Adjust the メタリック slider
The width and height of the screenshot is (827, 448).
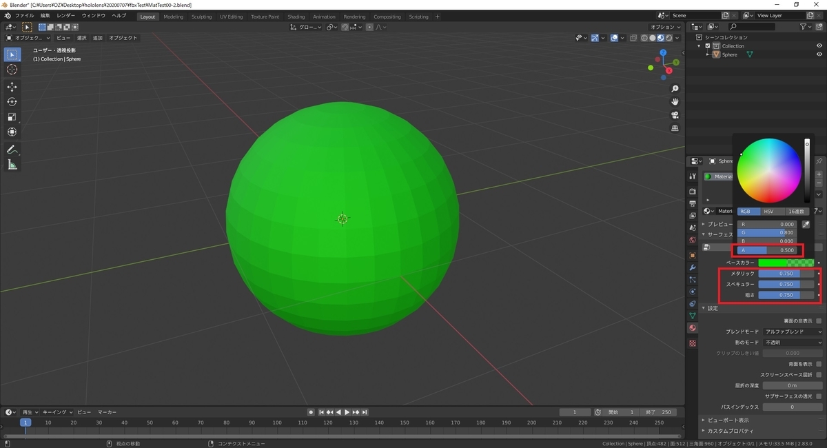coord(786,274)
